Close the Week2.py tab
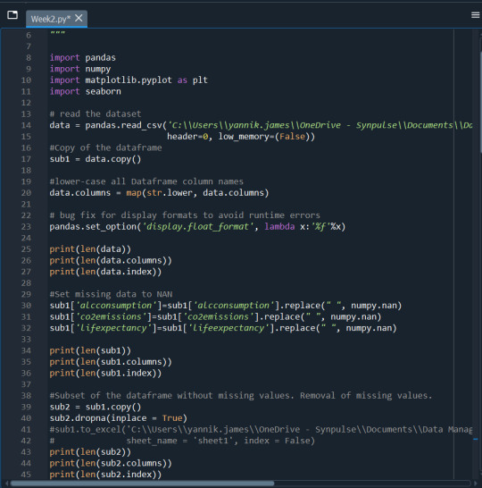The image size is (482, 488). 79,18
